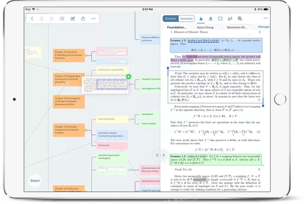Select convergence in Rd node

(150, 89)
